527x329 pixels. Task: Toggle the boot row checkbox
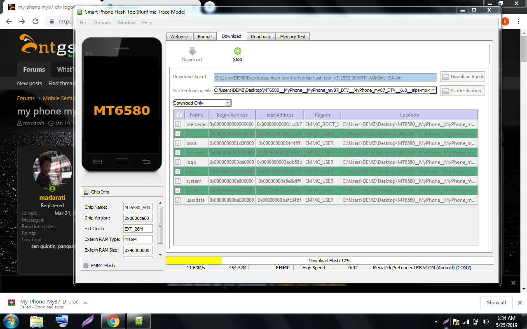click(178, 143)
